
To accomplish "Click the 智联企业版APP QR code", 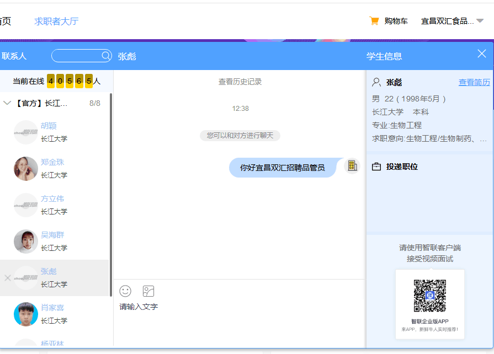I will [430, 296].
